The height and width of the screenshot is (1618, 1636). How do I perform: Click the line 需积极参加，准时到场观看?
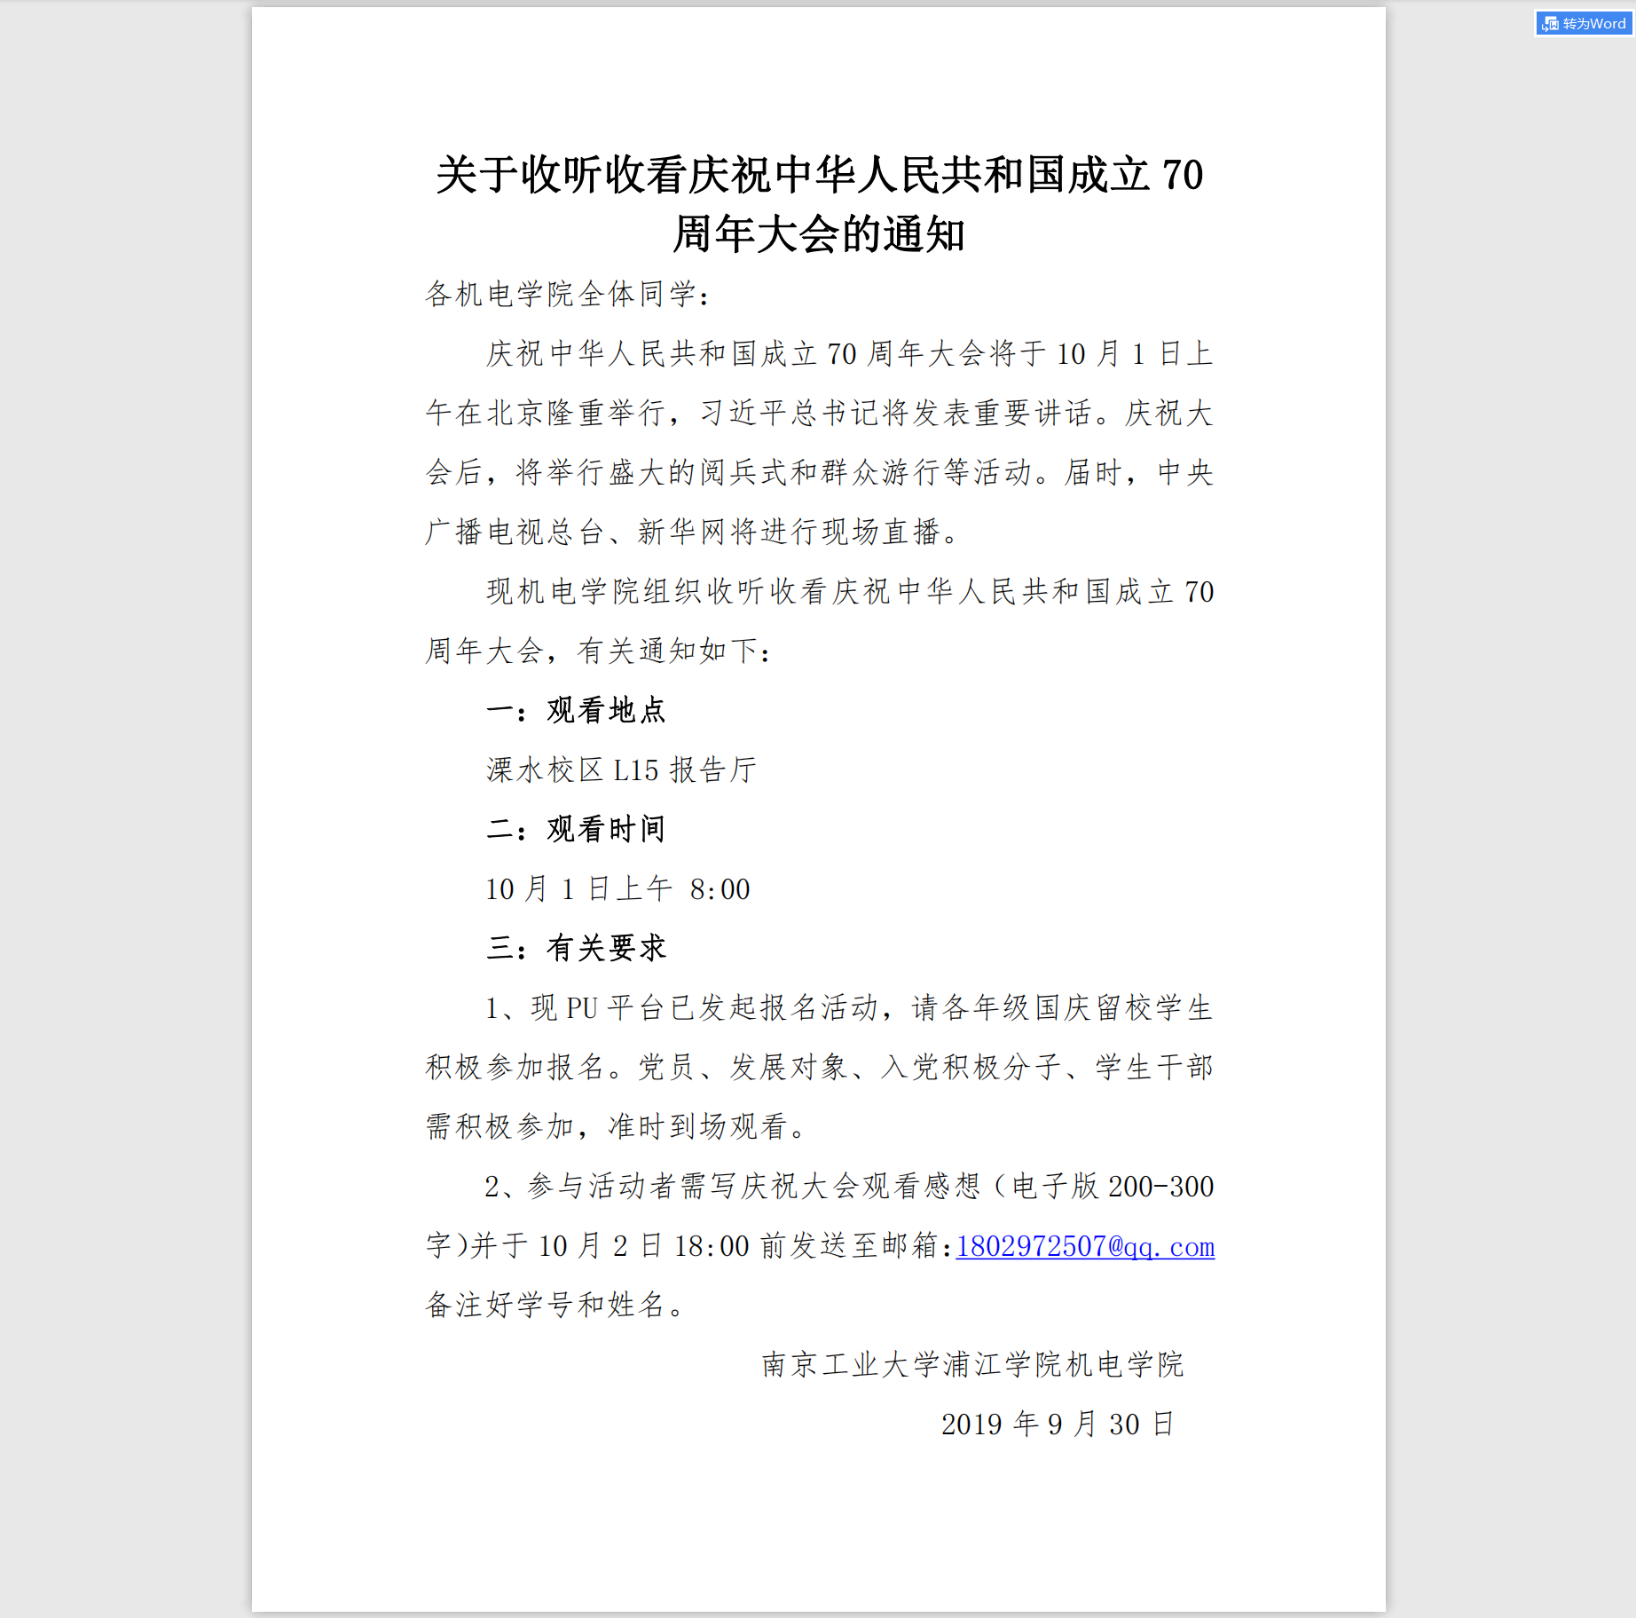coord(617,1126)
